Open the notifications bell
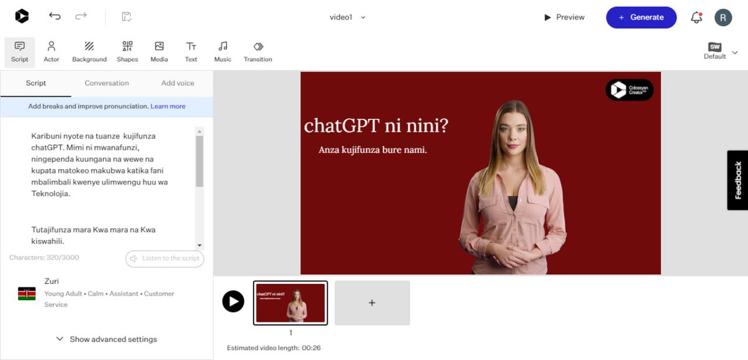This screenshot has height=360, width=748. point(697,17)
